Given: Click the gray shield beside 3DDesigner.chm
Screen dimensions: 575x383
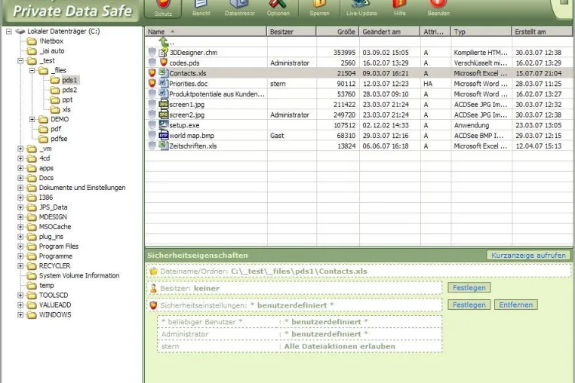Looking at the screenshot, I should pos(152,52).
